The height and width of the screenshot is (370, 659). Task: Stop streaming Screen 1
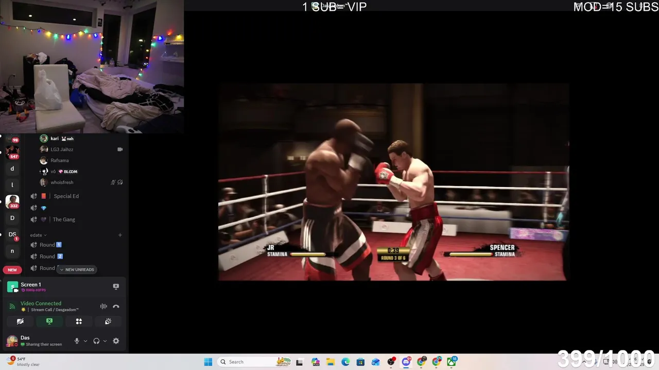click(x=116, y=286)
